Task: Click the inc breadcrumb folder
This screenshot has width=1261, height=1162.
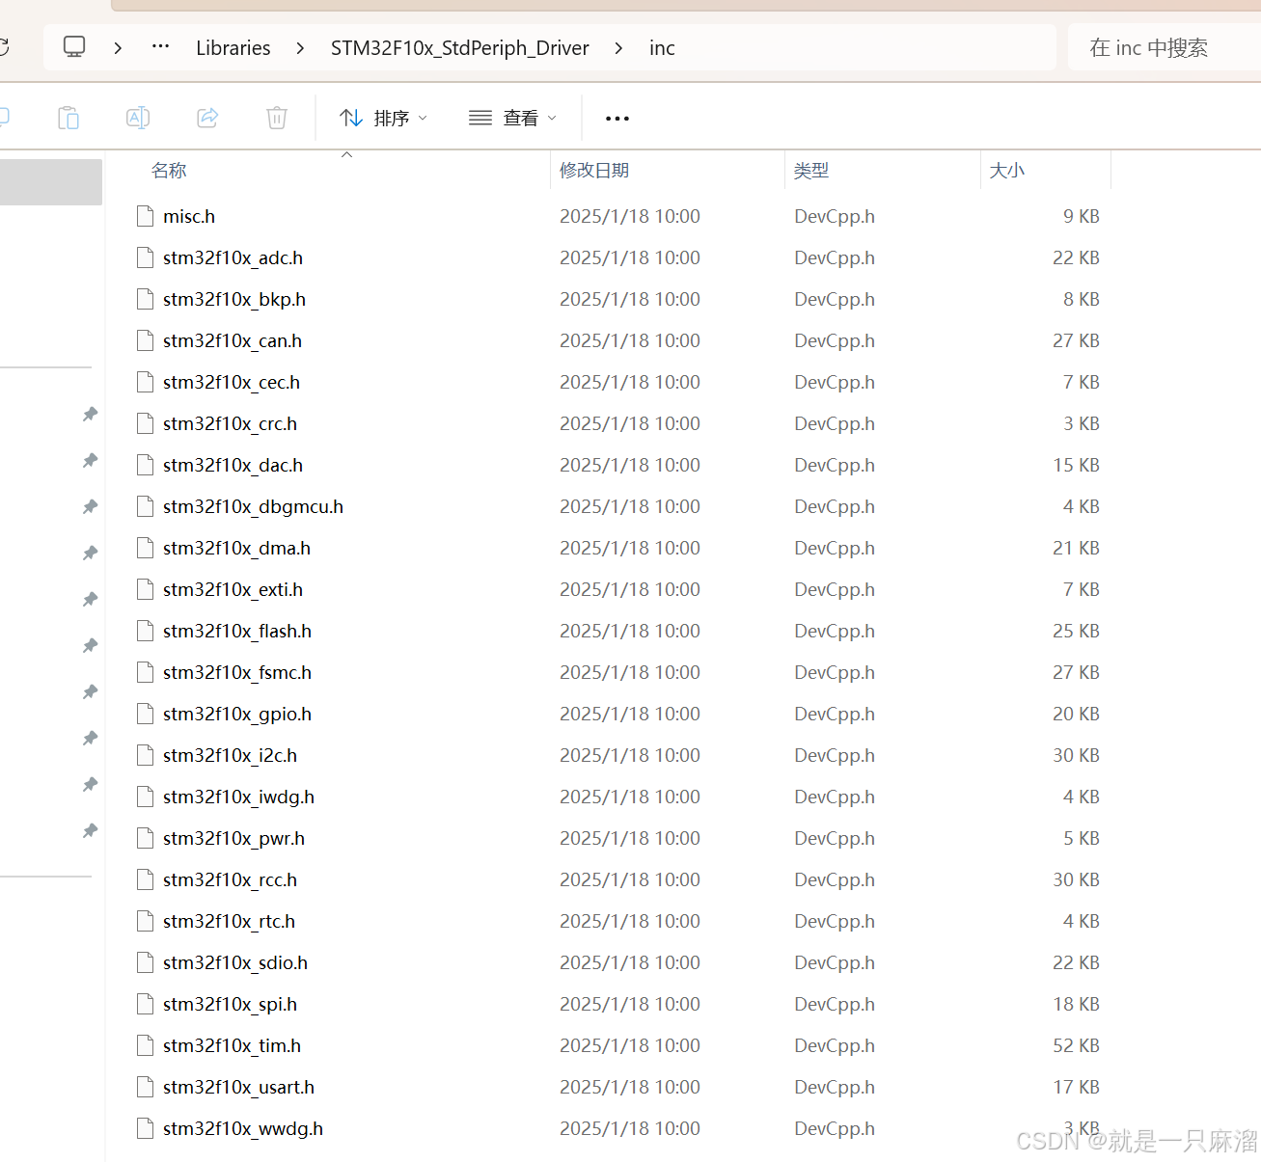Action: click(662, 48)
